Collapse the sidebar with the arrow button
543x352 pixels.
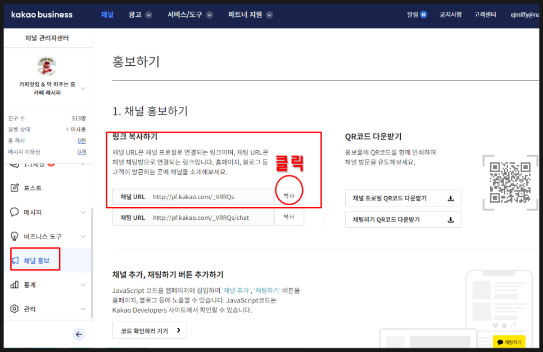79,335
